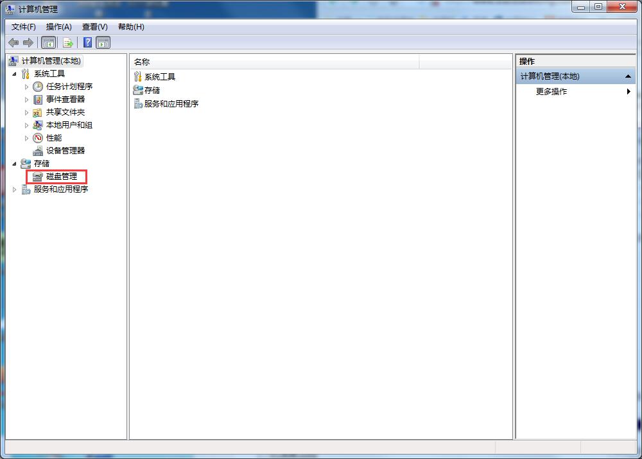Viewport: 642px width, 459px height.
Task: Toggle the Show/Hide Console Tree toolbar icon
Action: pos(48,42)
